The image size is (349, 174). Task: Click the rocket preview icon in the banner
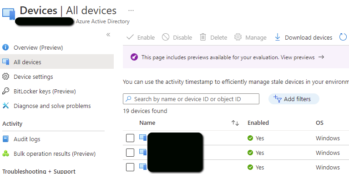(134, 57)
